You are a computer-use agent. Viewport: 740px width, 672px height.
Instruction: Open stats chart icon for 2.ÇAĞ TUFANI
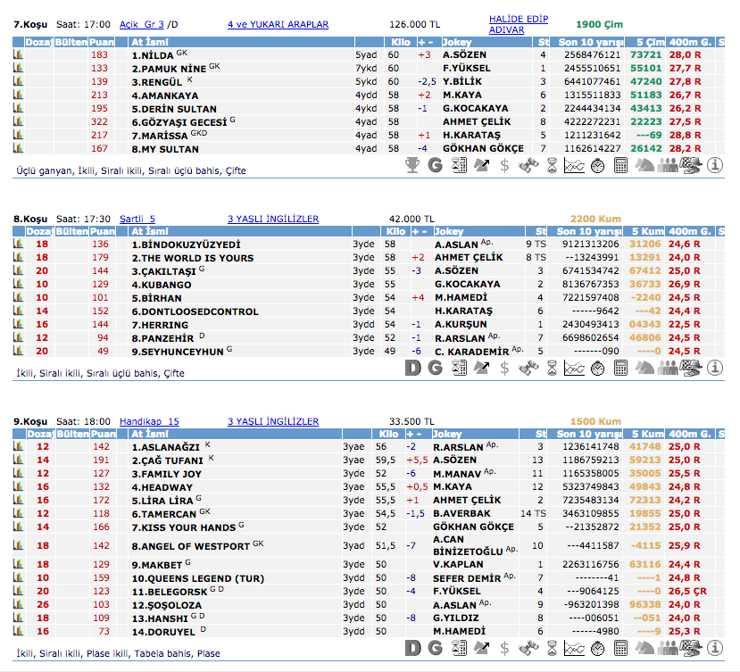(18, 460)
